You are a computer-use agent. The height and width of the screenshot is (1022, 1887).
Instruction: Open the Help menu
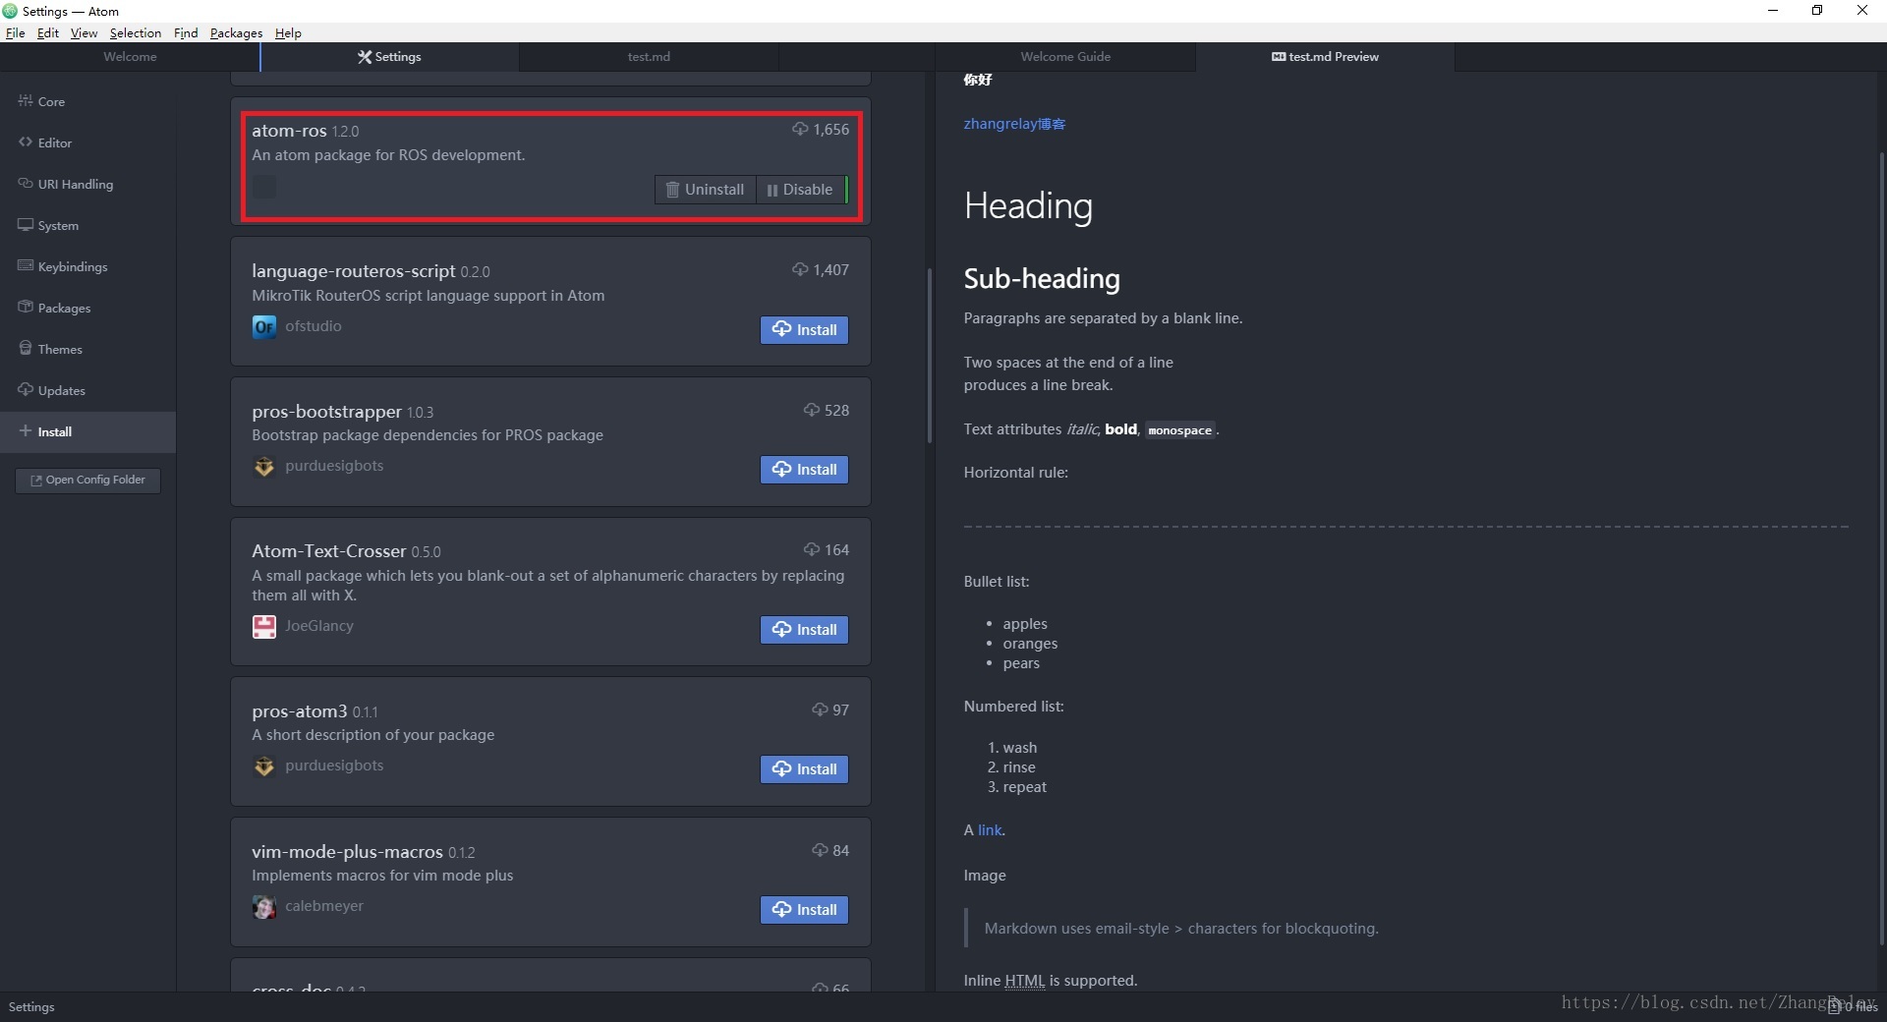click(x=288, y=32)
